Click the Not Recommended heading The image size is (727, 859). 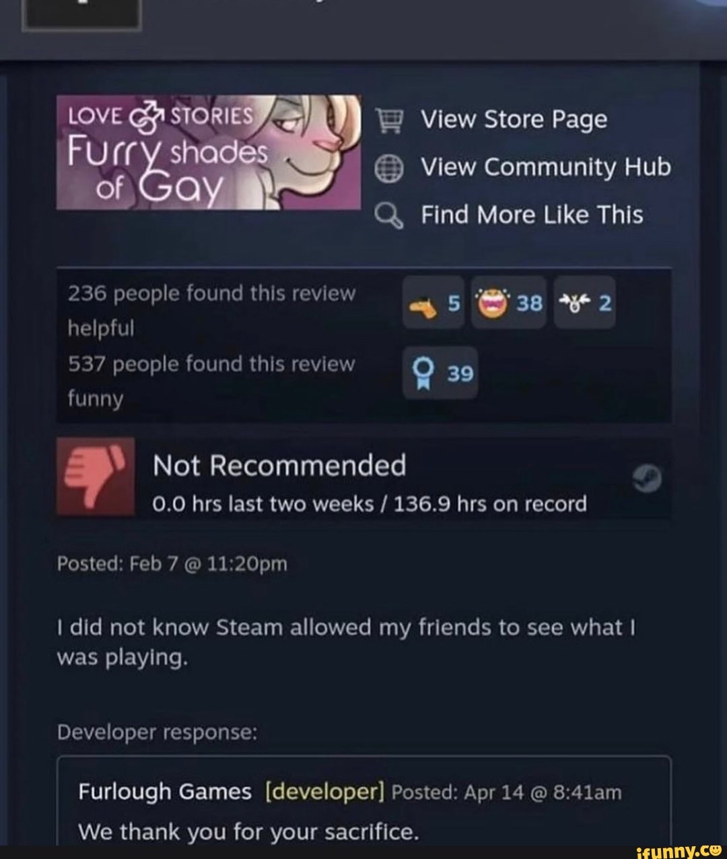pos(279,466)
